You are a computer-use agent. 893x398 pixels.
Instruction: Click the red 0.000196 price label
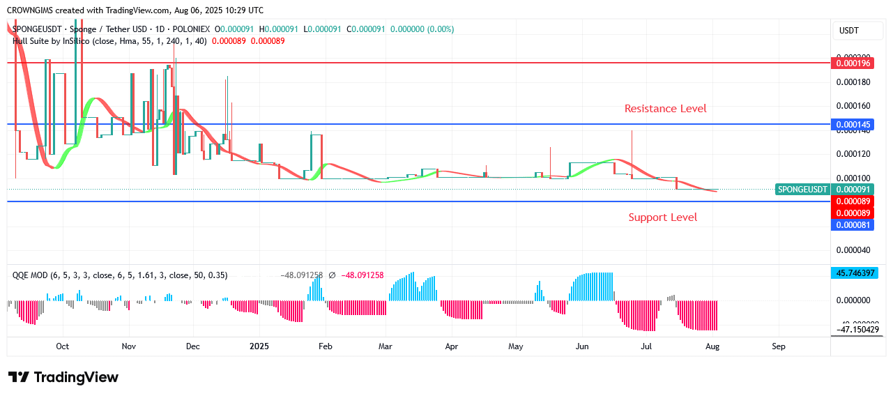852,63
